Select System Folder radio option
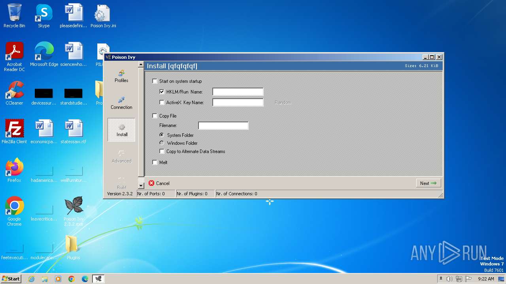 [162, 135]
